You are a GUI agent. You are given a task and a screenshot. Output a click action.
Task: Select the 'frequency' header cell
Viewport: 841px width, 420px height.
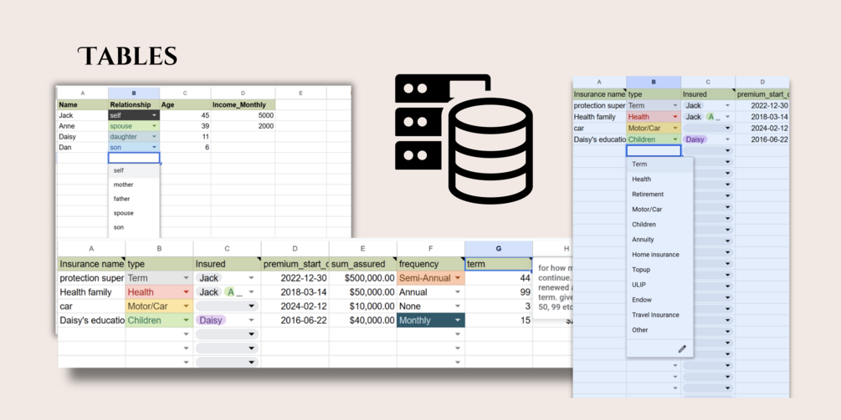click(x=431, y=265)
